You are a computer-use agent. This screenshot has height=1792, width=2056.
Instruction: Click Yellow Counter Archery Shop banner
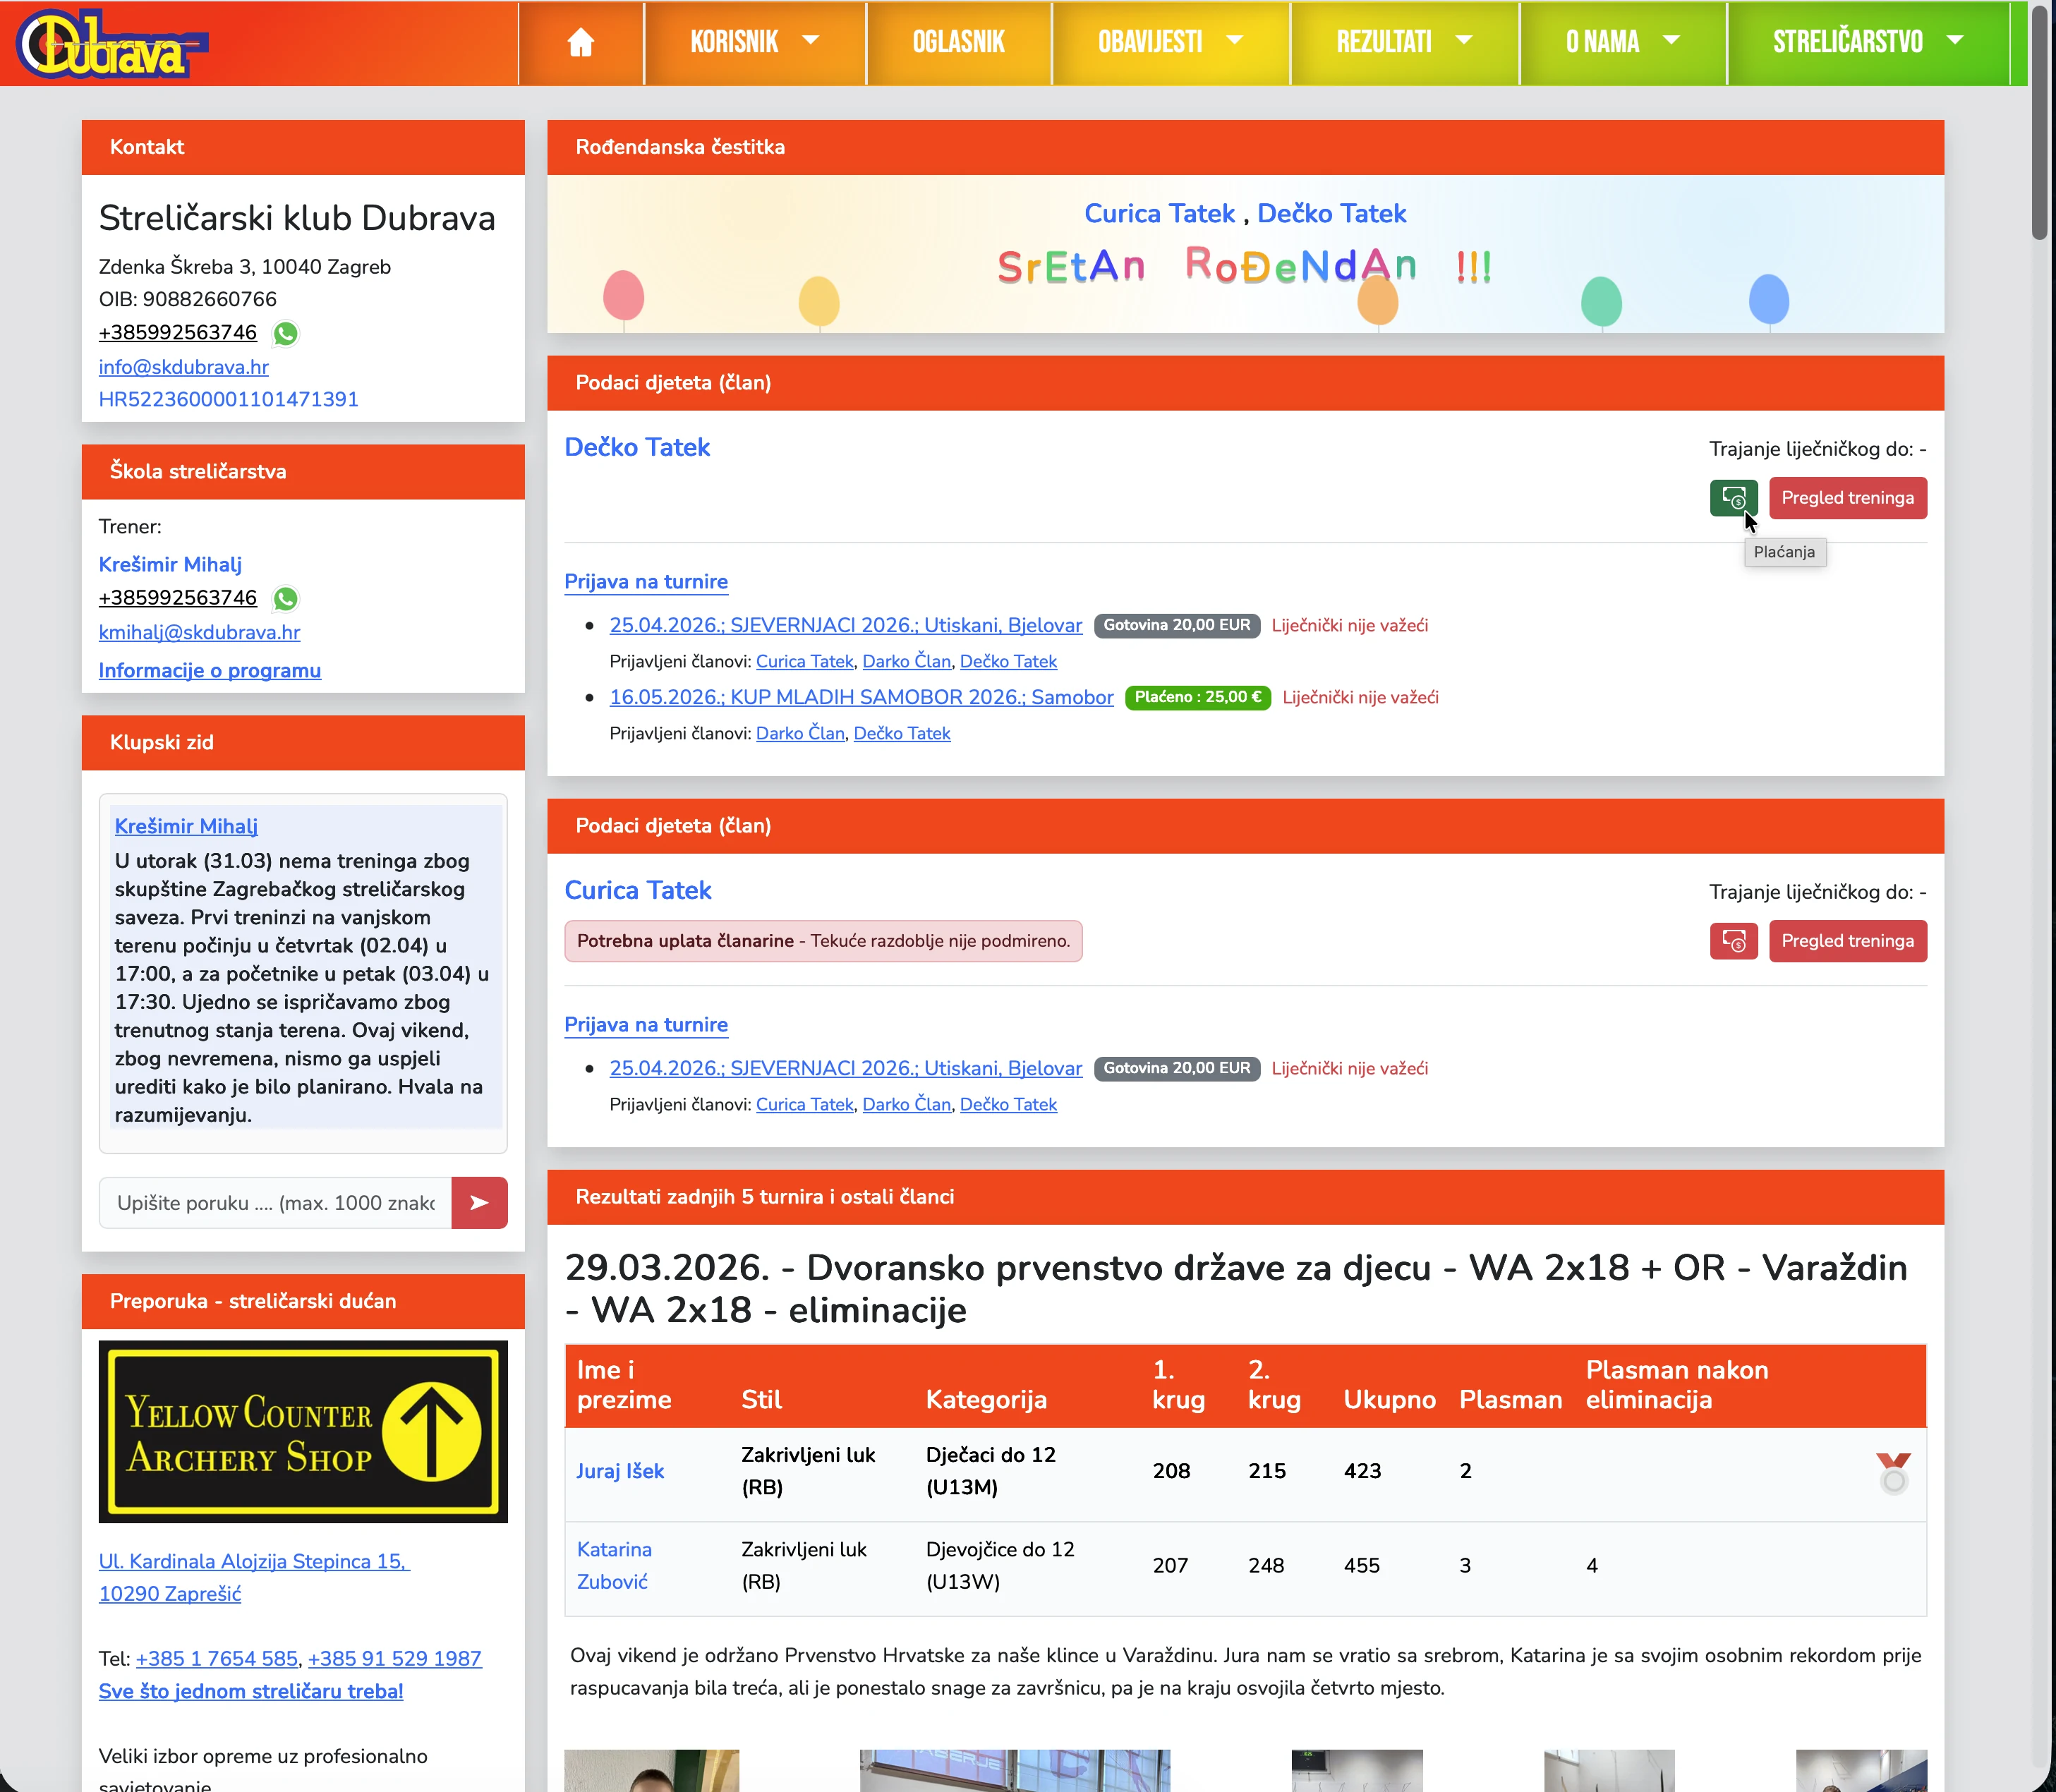pos(303,1431)
